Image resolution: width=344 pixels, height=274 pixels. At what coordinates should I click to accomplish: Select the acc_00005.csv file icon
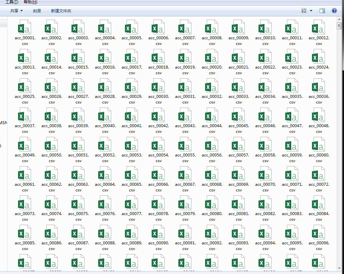tap(131, 27)
